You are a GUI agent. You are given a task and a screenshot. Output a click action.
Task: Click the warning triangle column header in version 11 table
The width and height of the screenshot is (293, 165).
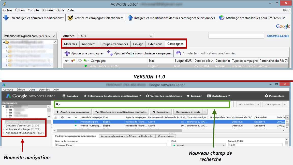(x=56, y=117)
